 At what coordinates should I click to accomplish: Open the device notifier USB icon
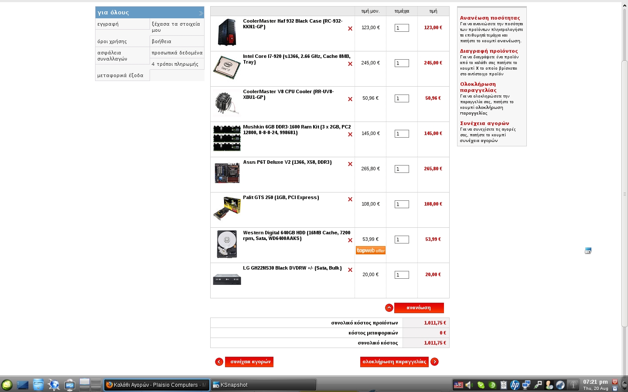(x=70, y=385)
